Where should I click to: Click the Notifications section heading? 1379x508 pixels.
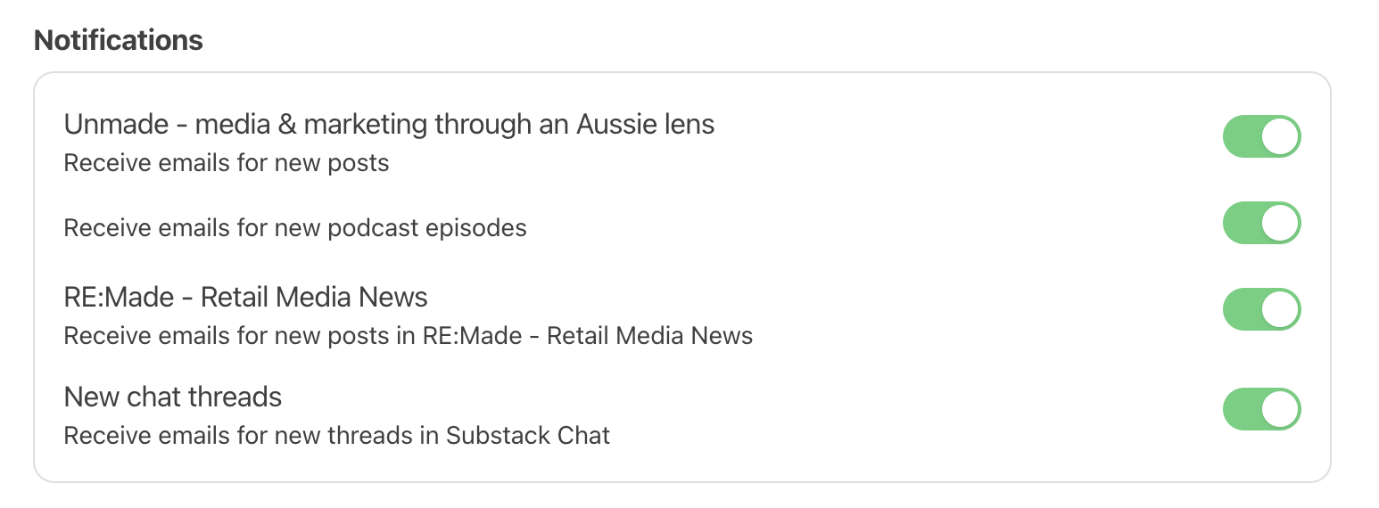119,40
